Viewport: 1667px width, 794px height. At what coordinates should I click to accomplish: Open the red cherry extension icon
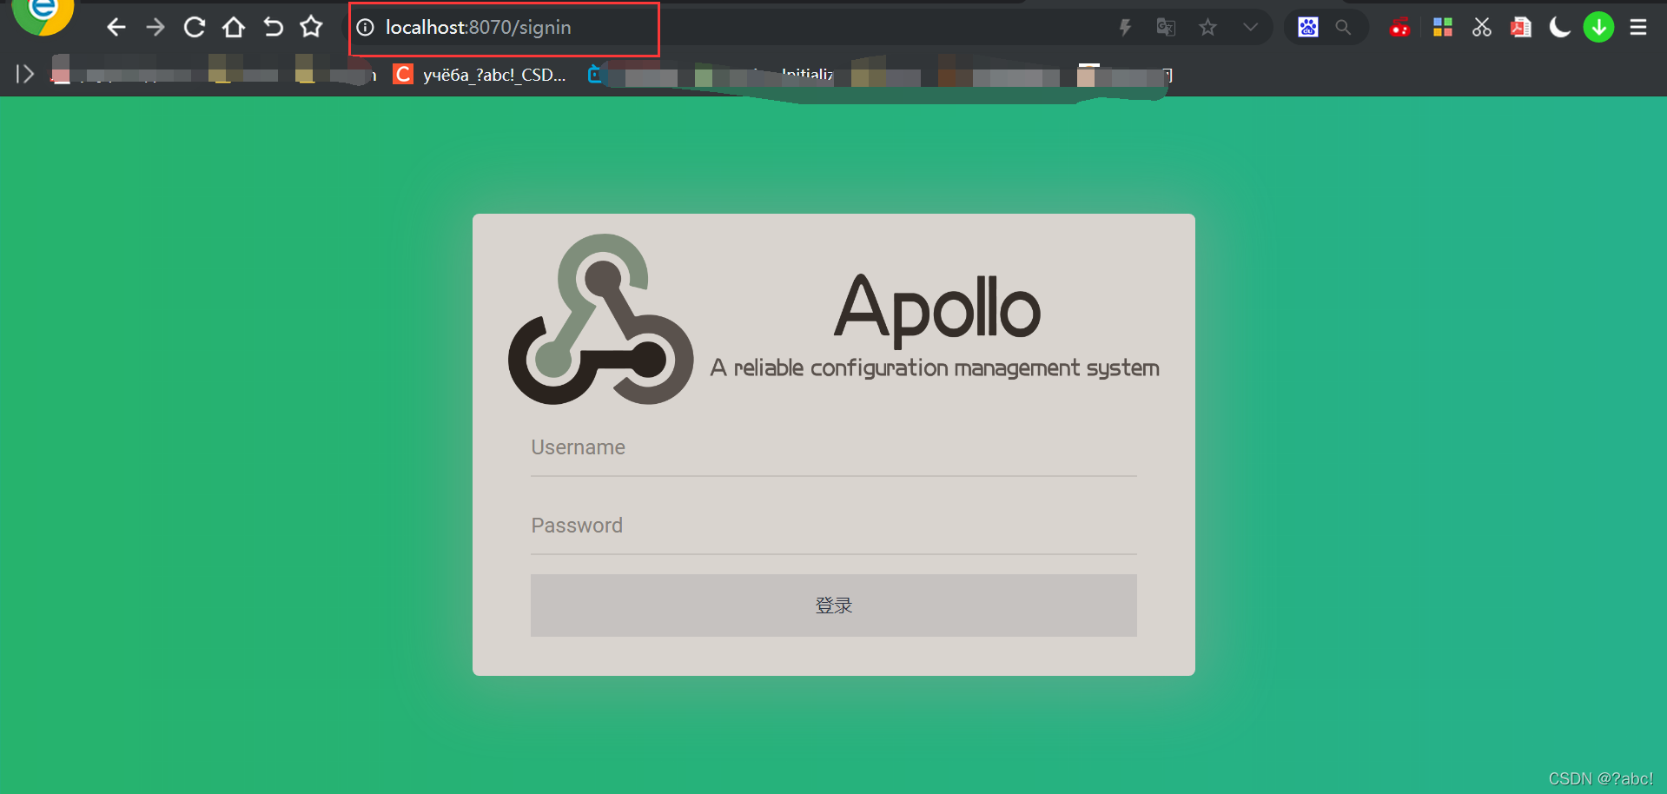click(1399, 28)
